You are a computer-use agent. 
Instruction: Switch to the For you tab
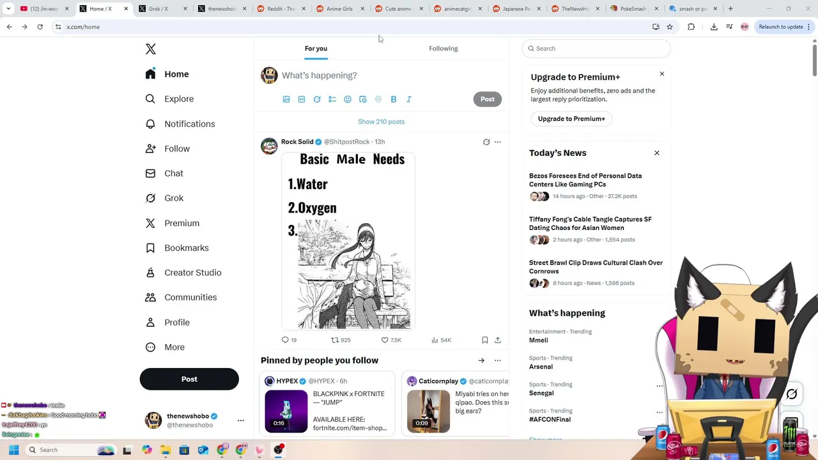[316, 49]
